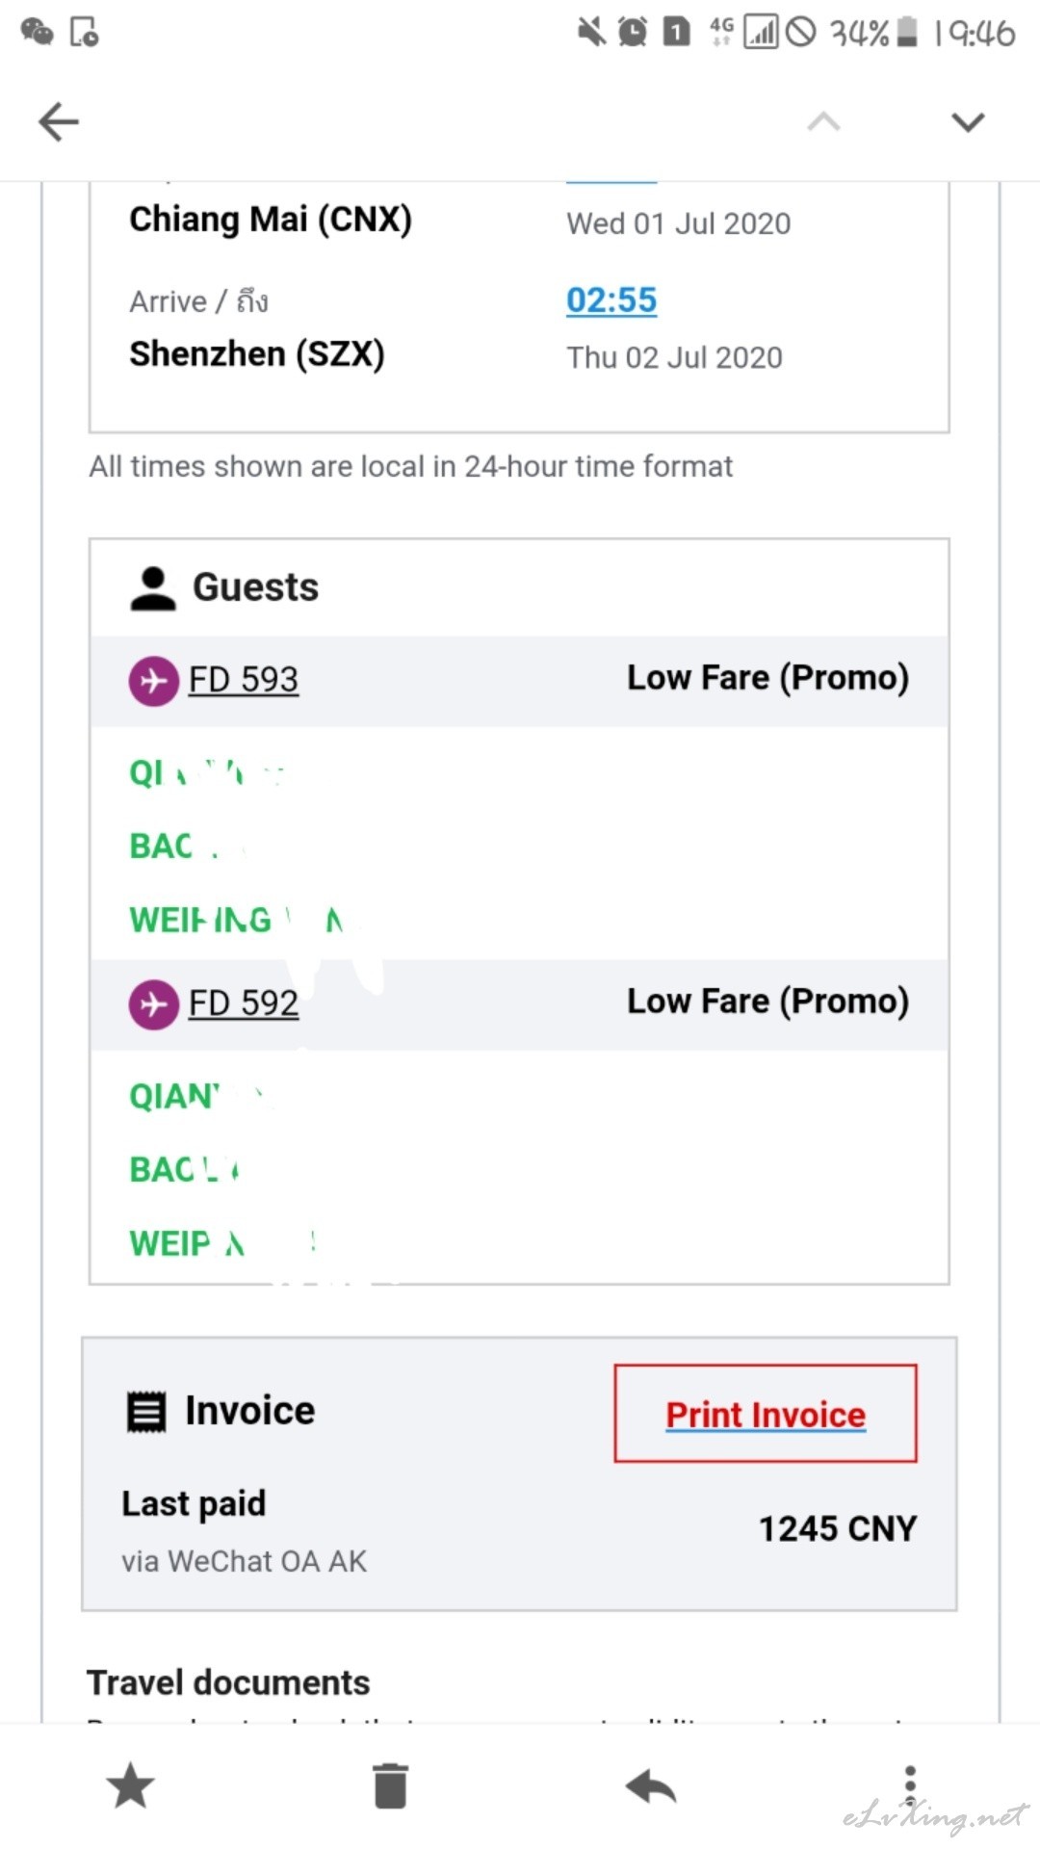
Task: Tap the WeChat icon in status bar
Action: [x=37, y=33]
